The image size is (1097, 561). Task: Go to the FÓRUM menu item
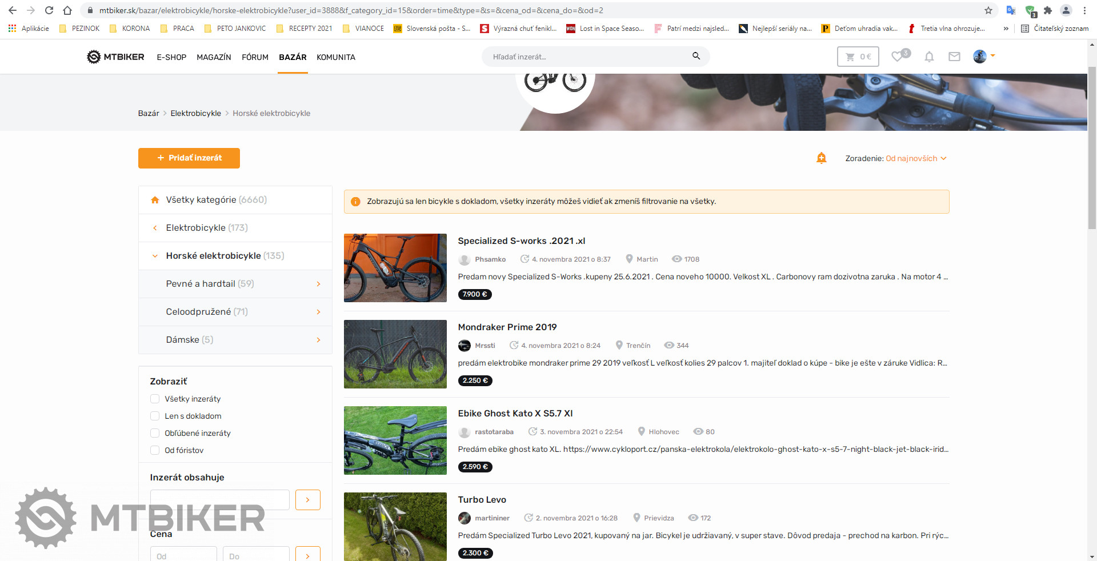pos(255,57)
